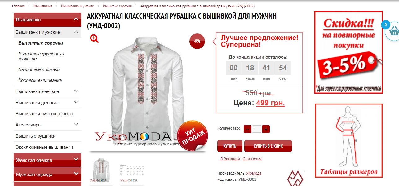
Task: Click the quantity input field
Action: coord(257,129)
